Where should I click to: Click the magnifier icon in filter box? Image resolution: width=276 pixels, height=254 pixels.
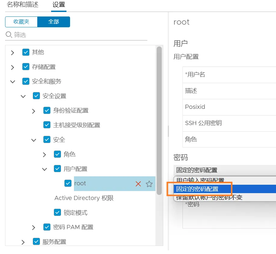(x=9, y=35)
